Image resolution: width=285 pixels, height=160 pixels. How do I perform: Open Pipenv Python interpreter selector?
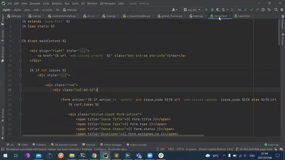[x=216, y=149]
